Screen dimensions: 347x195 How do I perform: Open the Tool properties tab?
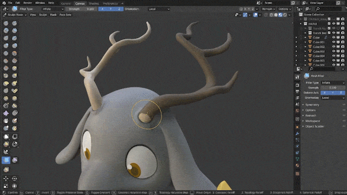coord(297,77)
